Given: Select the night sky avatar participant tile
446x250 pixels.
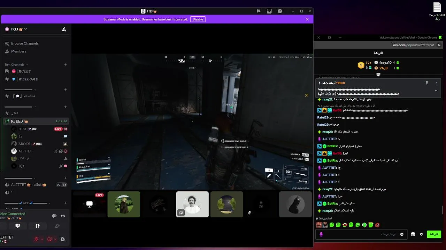Looking at the screenshot, I should 226,204.
